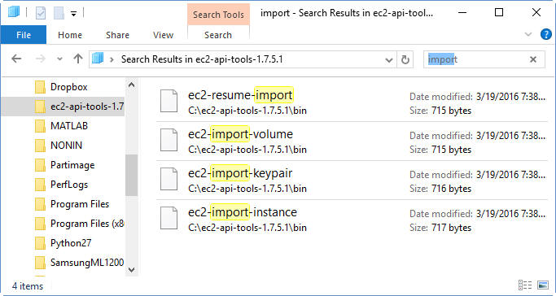This screenshot has height=296, width=556.
Task: Open the Customize Quick Access Toolbar dropdown arrow
Action: 73,14
